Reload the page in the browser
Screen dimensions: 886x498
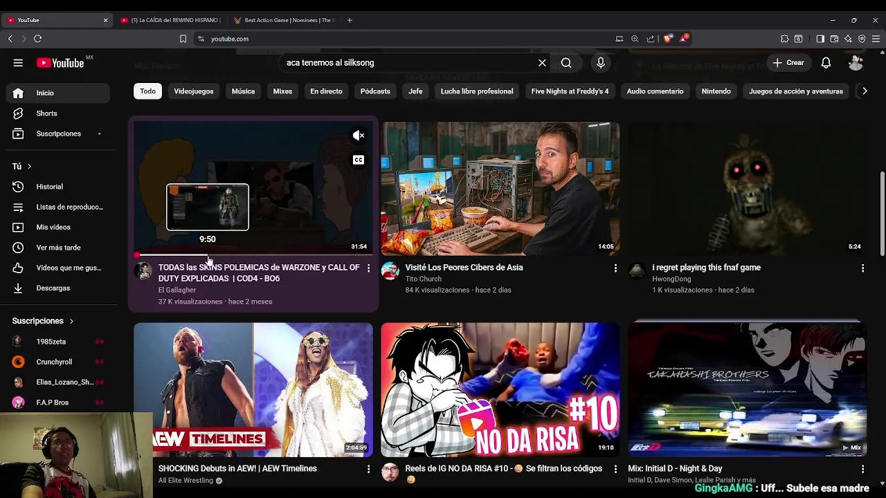coord(37,39)
